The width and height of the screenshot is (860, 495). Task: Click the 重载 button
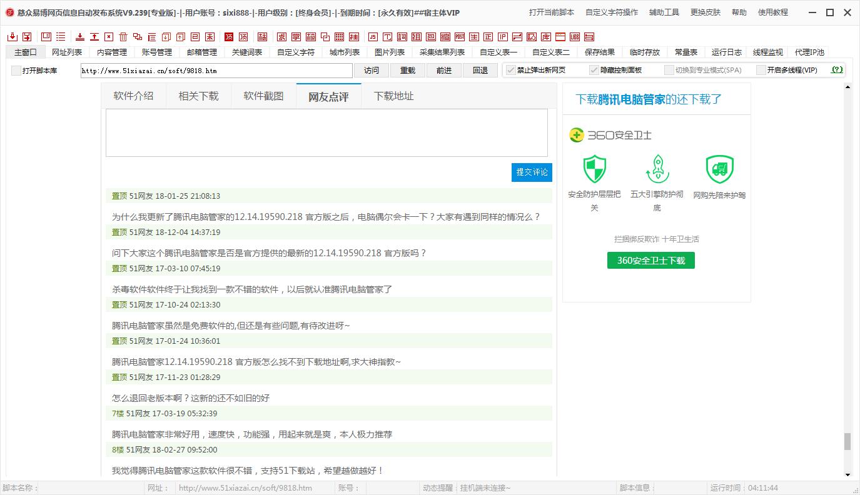tap(408, 71)
